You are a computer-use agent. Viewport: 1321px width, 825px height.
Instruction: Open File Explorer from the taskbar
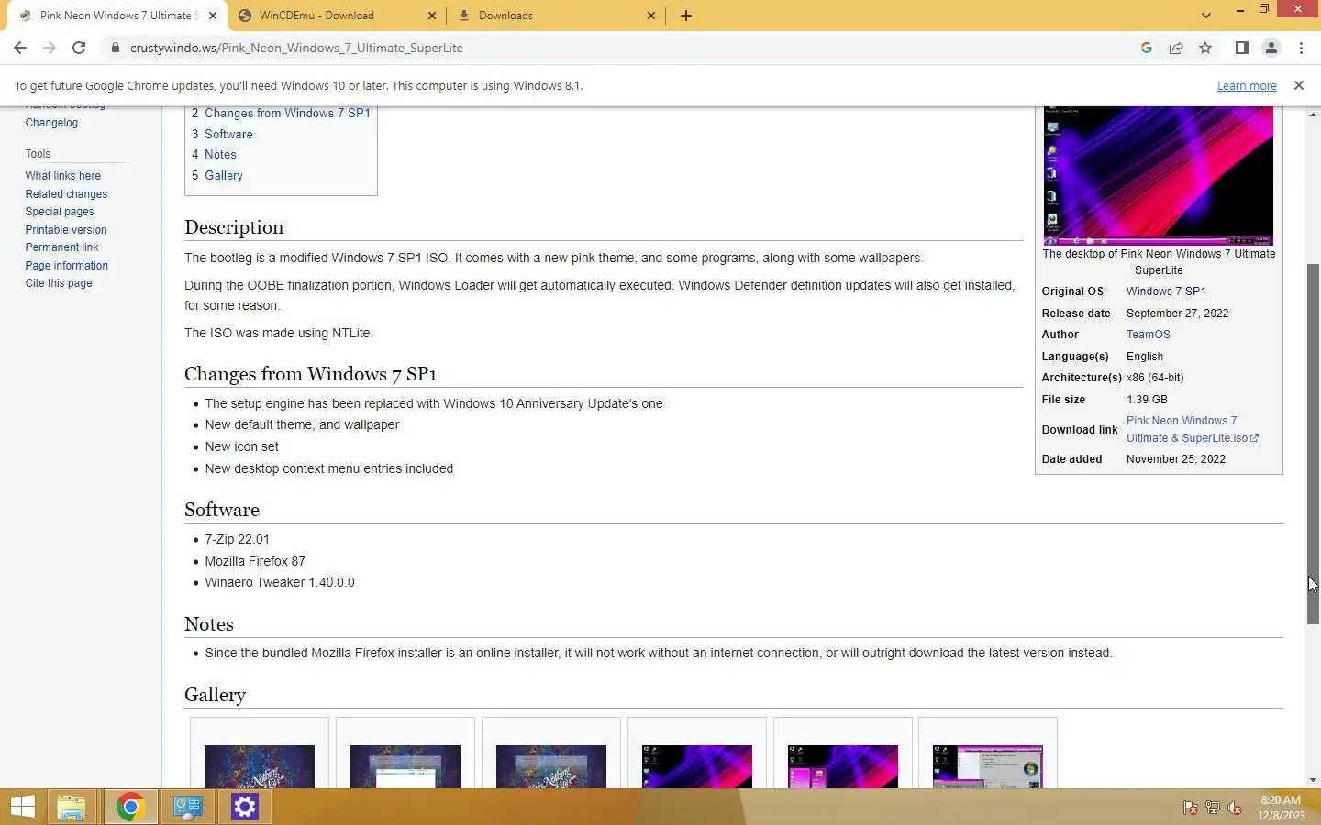tap(72, 807)
